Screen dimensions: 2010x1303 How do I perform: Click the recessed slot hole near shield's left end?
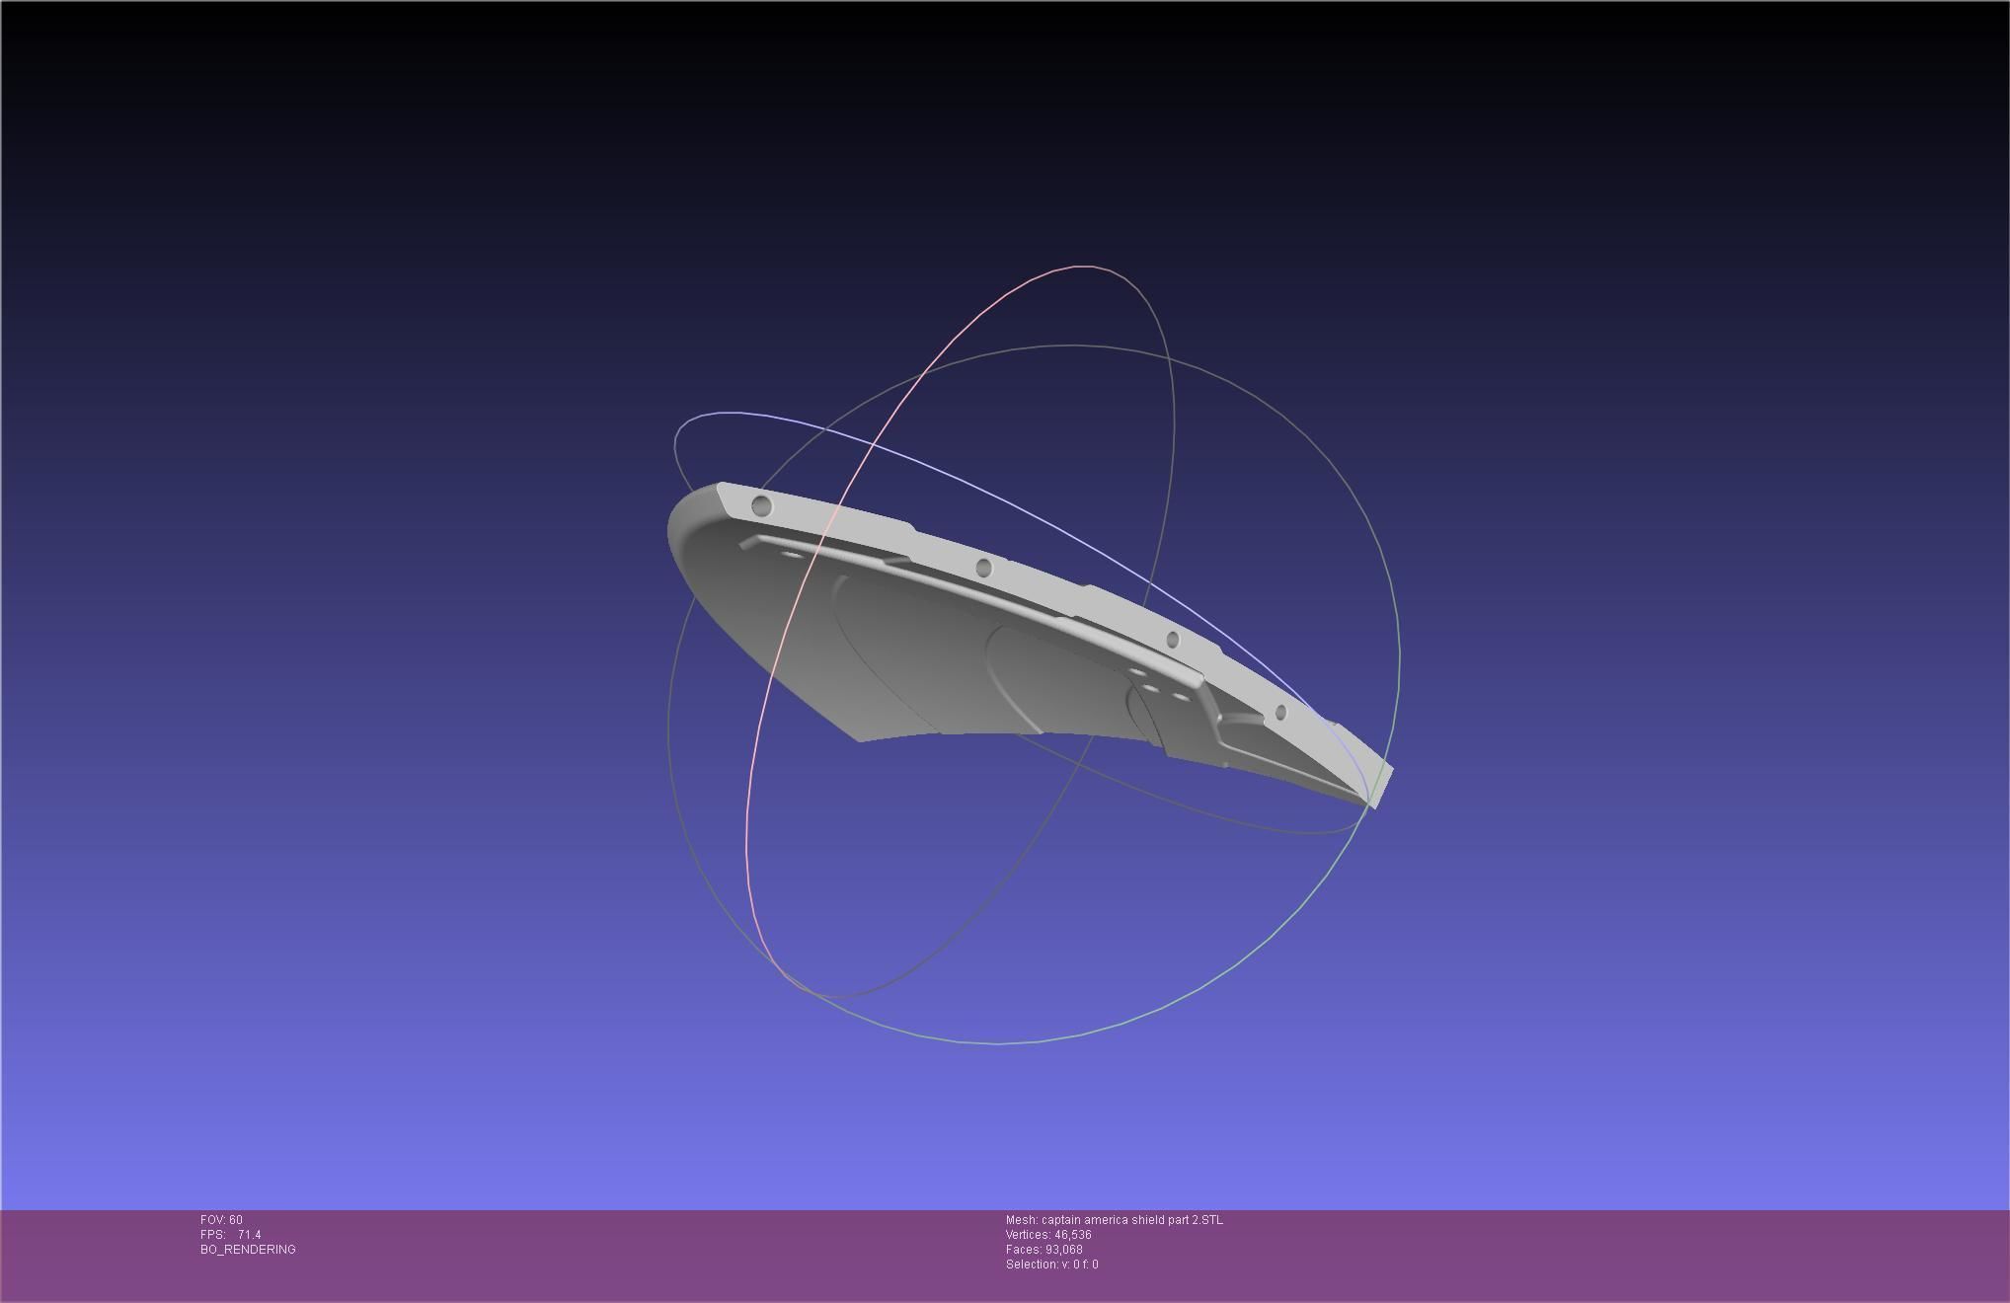[x=792, y=555]
